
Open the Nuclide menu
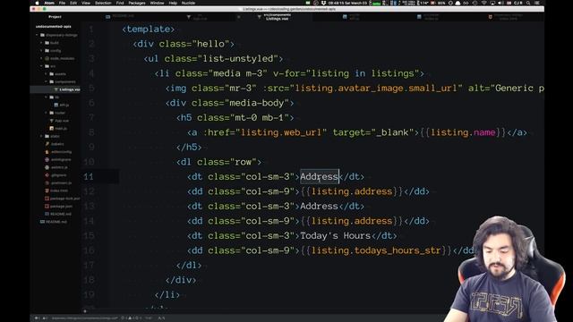click(x=188, y=3)
